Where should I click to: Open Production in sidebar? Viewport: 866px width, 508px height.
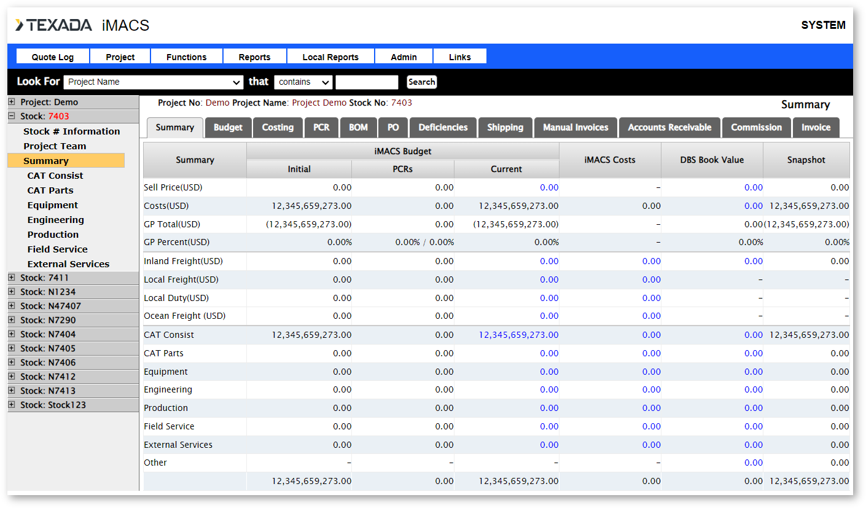click(53, 235)
